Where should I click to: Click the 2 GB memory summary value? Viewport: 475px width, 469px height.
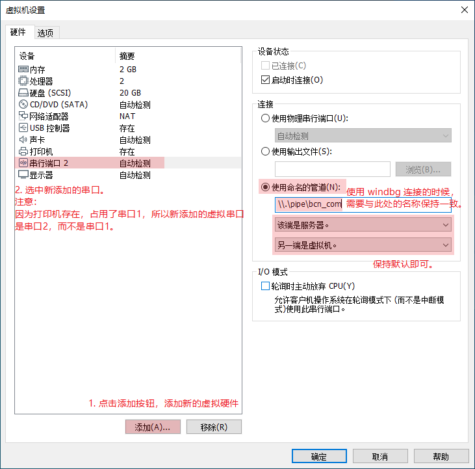128,70
